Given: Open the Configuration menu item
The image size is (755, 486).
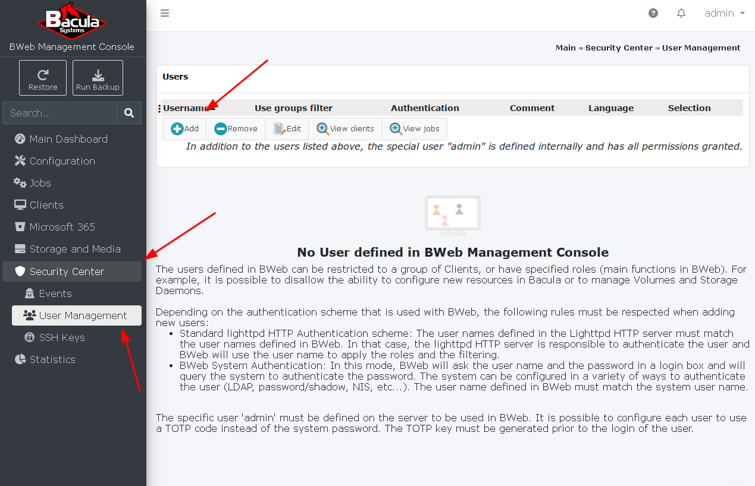Looking at the screenshot, I should (x=72, y=161).
